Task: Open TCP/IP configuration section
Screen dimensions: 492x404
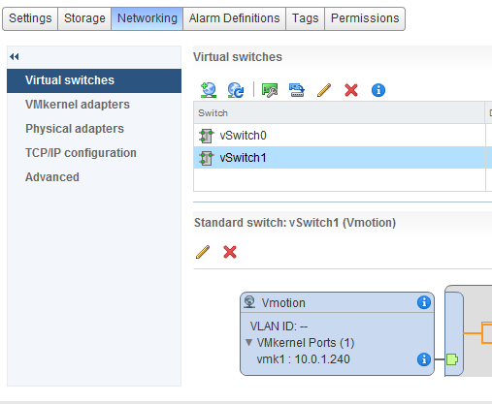Action: click(x=81, y=153)
